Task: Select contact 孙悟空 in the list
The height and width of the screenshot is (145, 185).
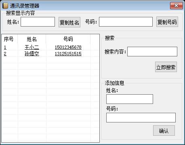Action: tap(32, 54)
